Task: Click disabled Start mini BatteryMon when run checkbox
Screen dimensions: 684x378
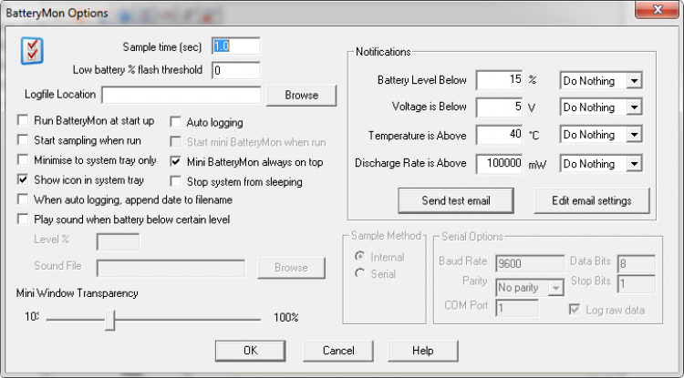Action: (x=175, y=142)
